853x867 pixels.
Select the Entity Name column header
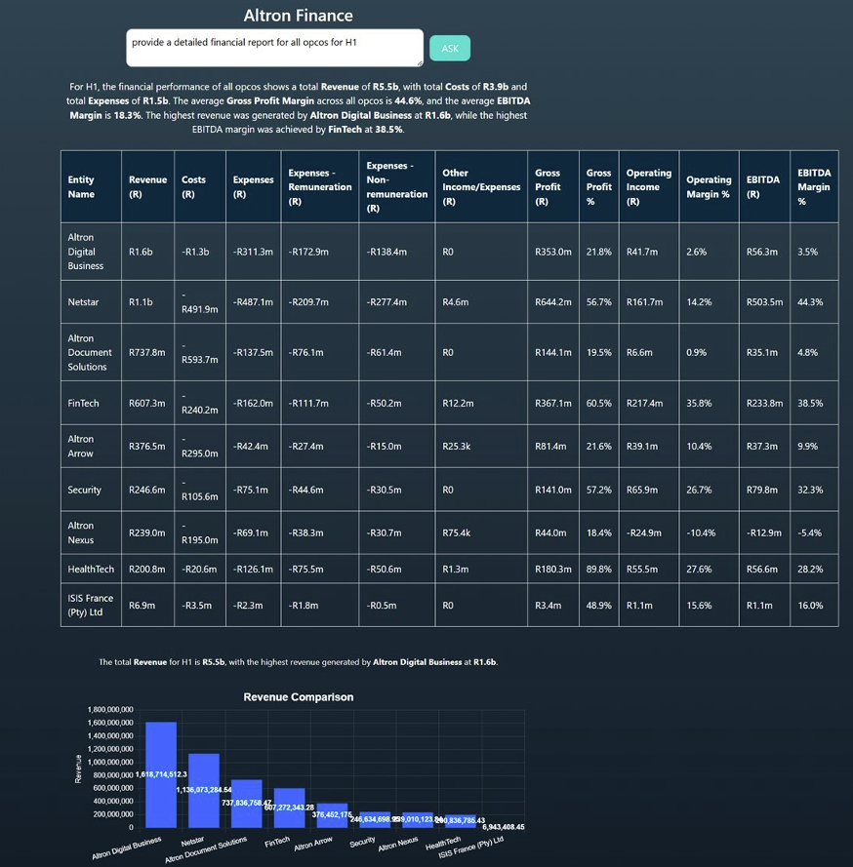(x=92, y=187)
